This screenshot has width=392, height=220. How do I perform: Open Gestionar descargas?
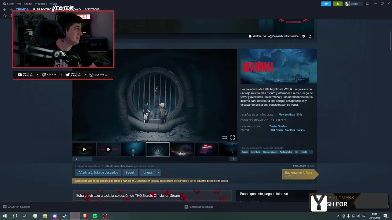pyautogui.click(x=199, y=207)
